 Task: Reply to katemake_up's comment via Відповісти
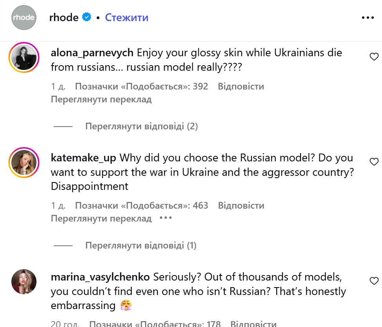click(241, 205)
